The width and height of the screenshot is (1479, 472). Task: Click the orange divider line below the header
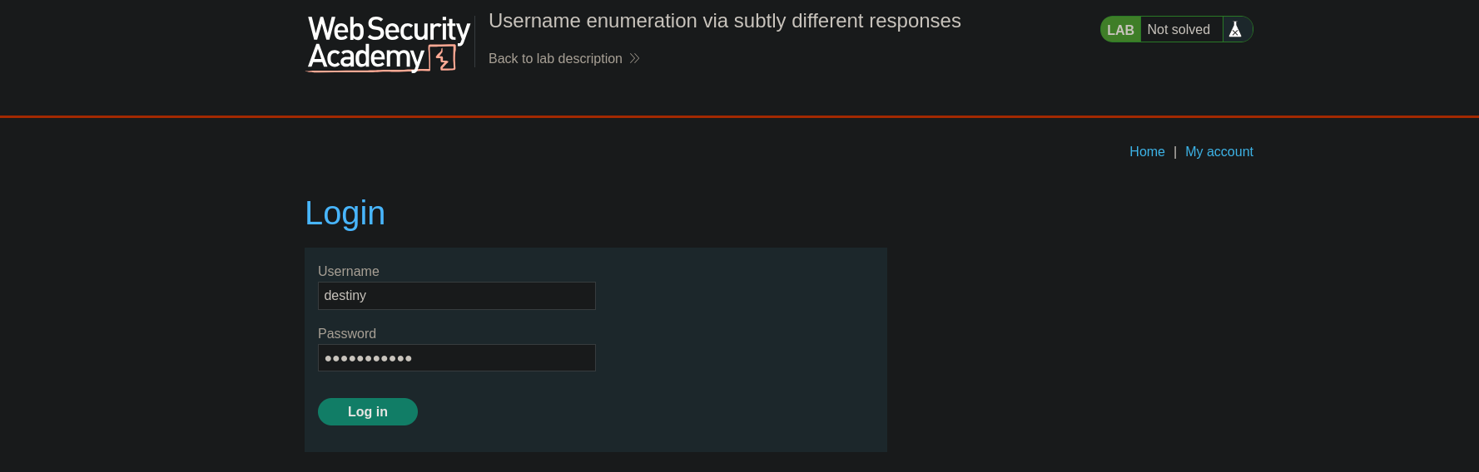[x=739, y=117]
